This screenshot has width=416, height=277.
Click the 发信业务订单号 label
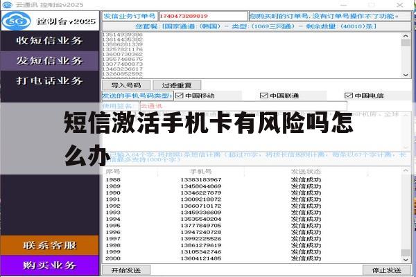point(130,16)
